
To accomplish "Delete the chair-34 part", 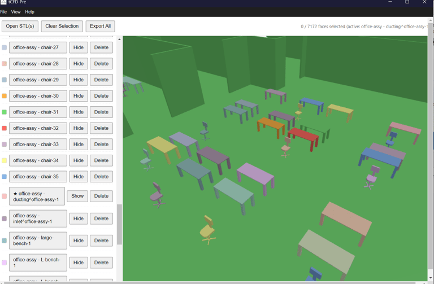I will [x=101, y=160].
